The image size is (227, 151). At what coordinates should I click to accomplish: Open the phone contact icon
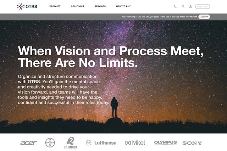(175, 6)
